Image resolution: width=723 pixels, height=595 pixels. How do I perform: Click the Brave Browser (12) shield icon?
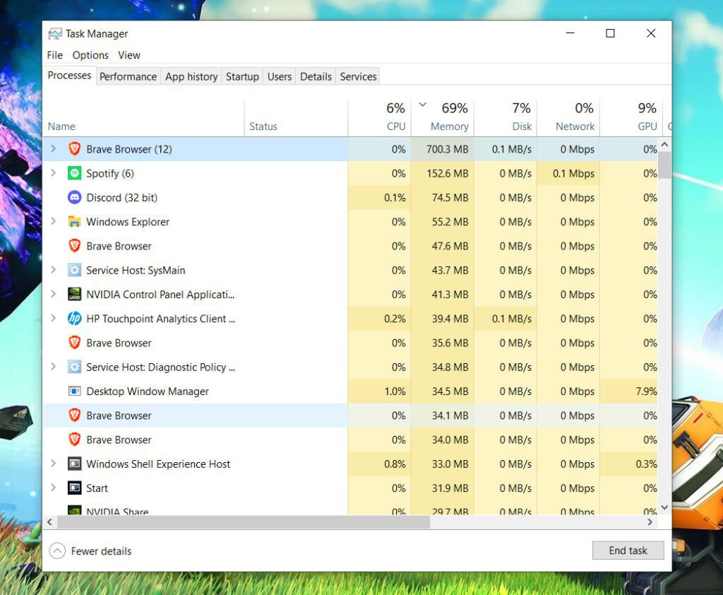(74, 149)
